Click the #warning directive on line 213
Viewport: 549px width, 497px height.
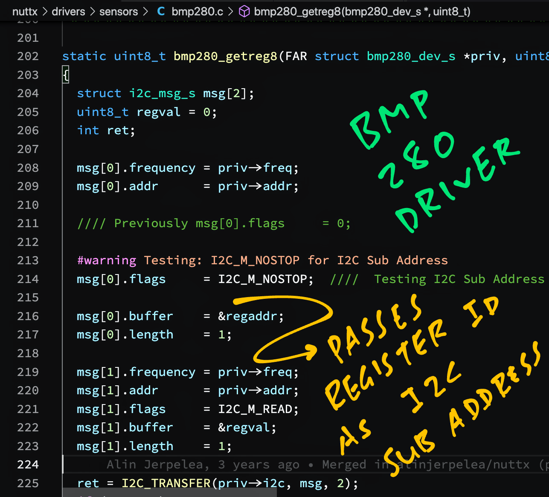pyautogui.click(x=106, y=260)
